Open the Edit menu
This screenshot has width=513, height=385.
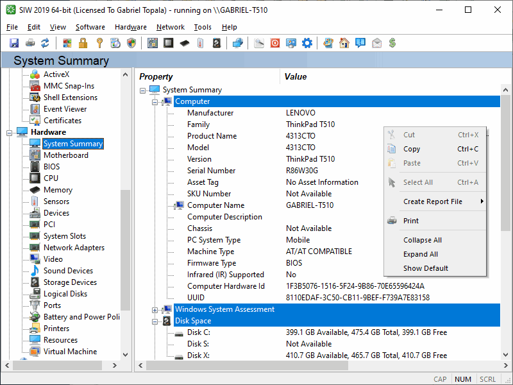point(34,27)
